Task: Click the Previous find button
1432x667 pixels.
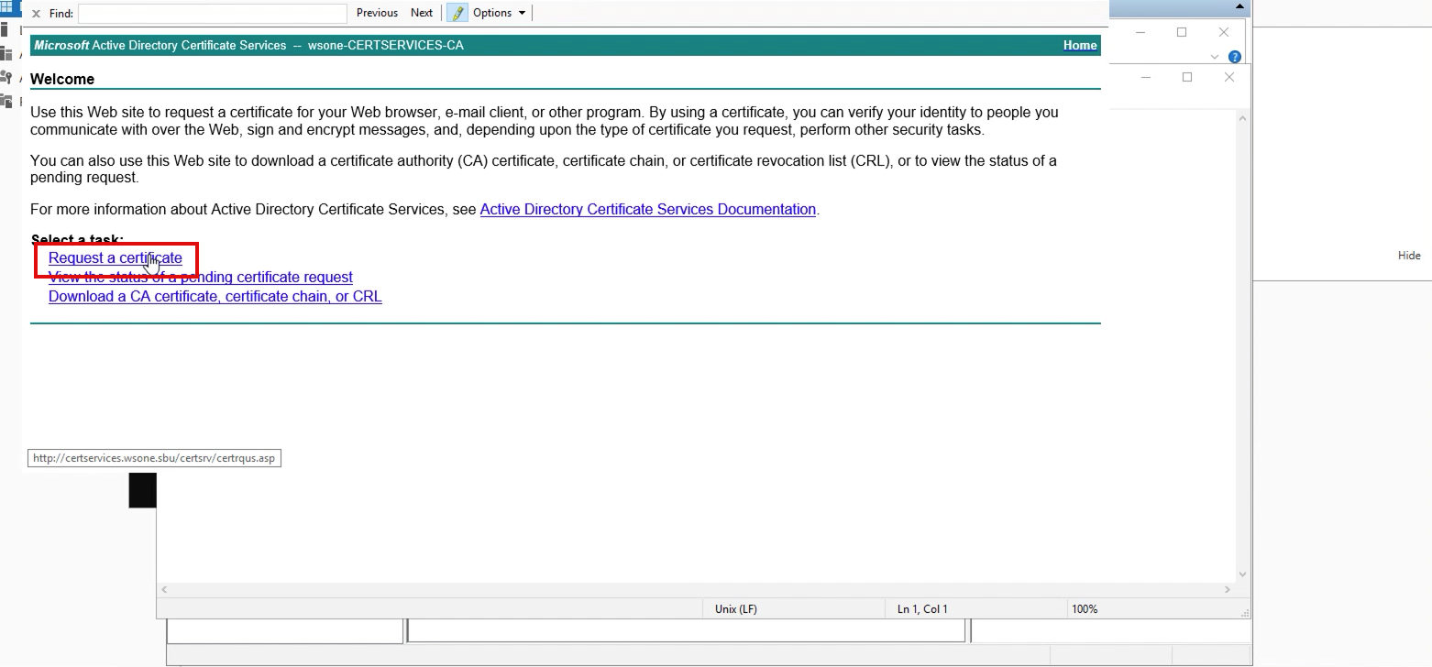Action: coord(377,13)
